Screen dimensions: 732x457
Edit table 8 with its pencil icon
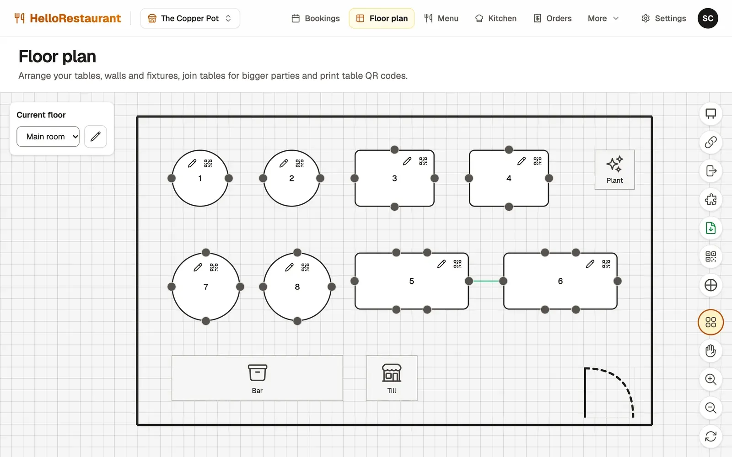point(289,267)
